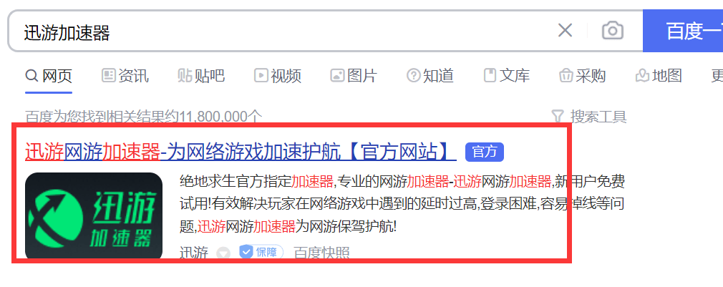Switch to the 资讯 tab
This screenshot has height=287, width=723.
125,76
